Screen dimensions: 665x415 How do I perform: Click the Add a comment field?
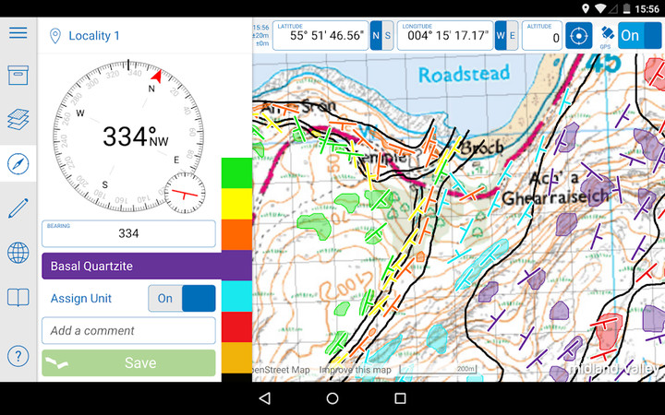point(128,330)
